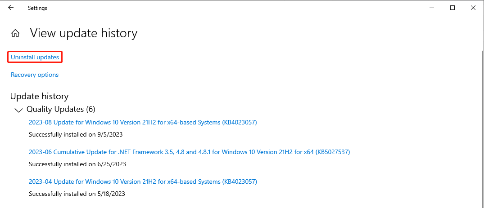This screenshot has width=484, height=208.
Task: Click the Successfully installed on 9/5/2023 text
Action: point(76,134)
